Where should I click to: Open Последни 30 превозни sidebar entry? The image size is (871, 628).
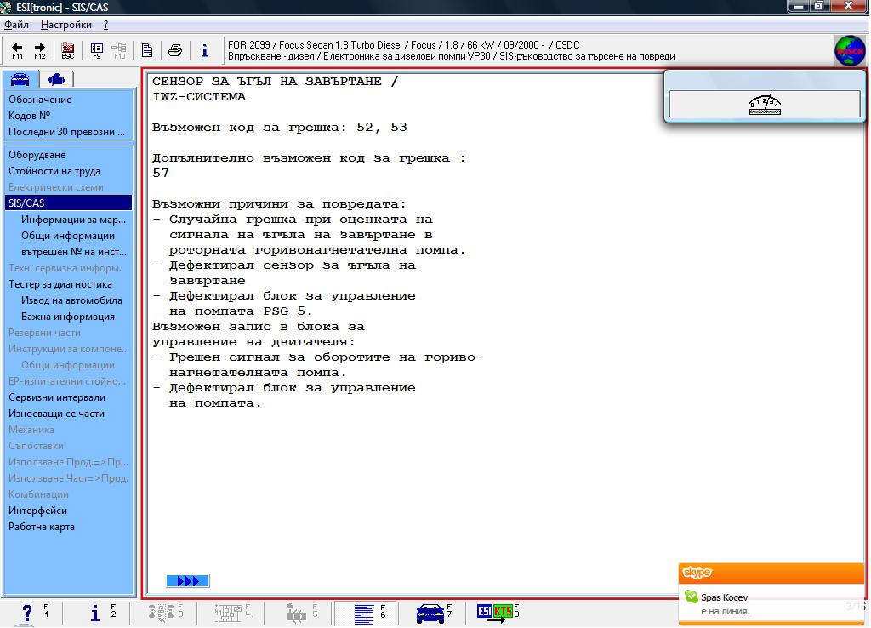pyautogui.click(x=66, y=132)
